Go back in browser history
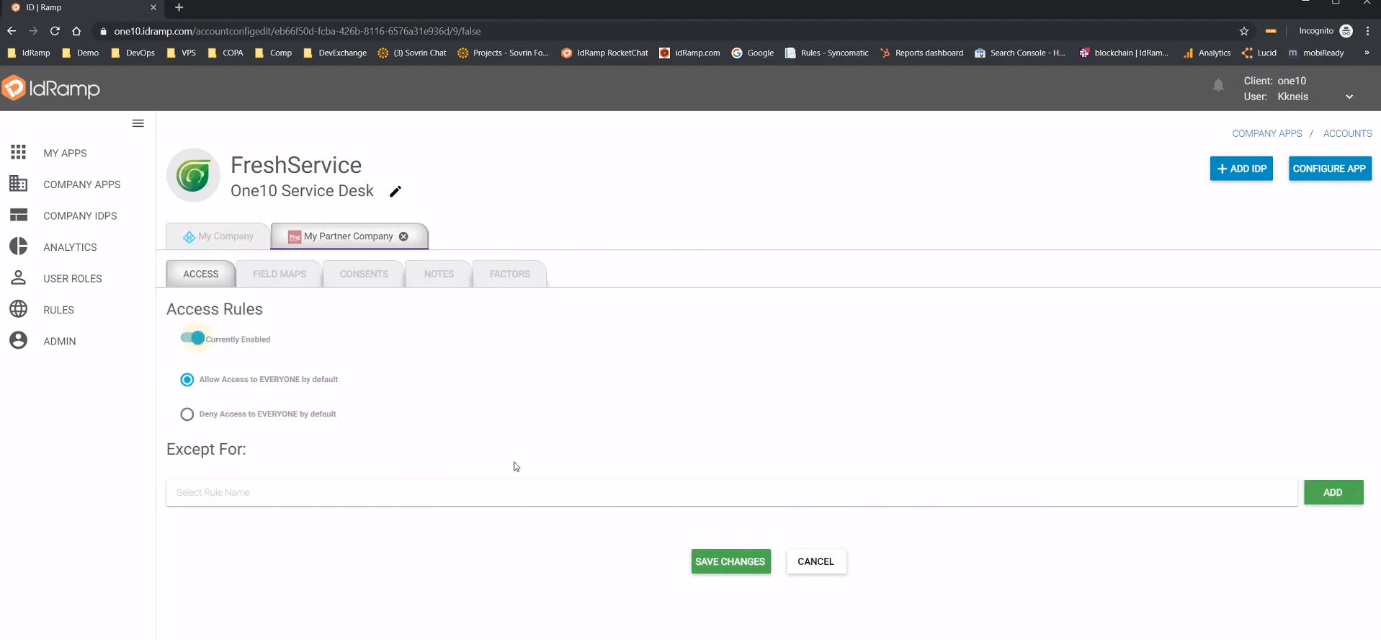Image resolution: width=1381 pixels, height=640 pixels. click(x=12, y=31)
